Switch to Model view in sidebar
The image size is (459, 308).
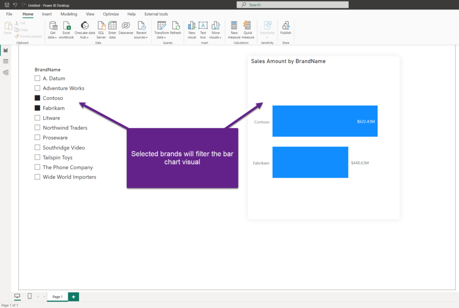[5, 73]
